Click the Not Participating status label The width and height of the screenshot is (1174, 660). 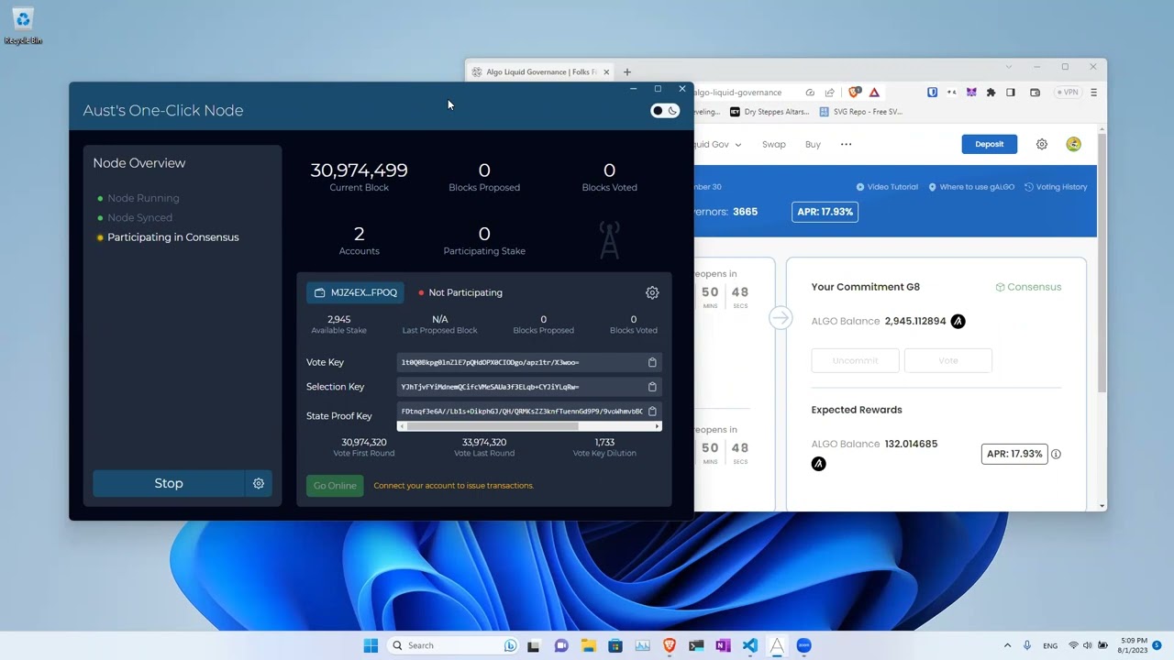click(x=460, y=292)
